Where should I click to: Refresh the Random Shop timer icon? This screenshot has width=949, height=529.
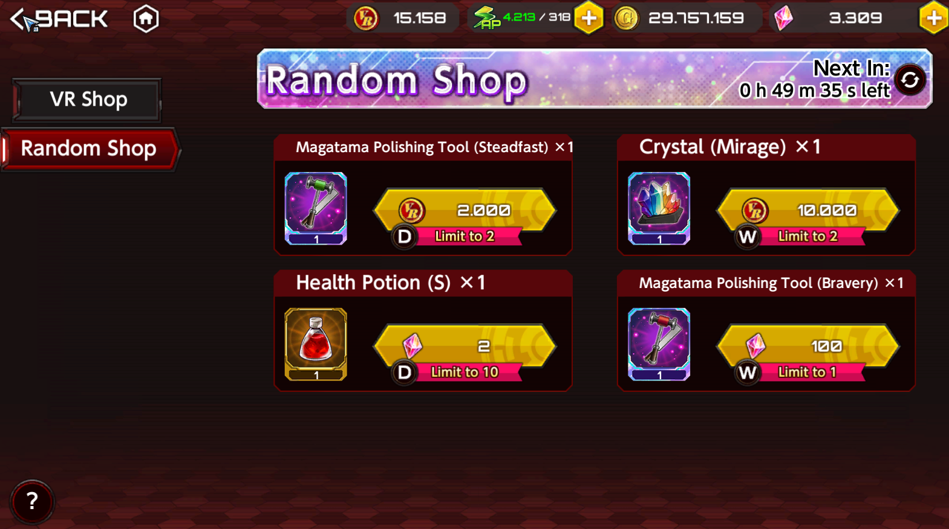pos(910,80)
